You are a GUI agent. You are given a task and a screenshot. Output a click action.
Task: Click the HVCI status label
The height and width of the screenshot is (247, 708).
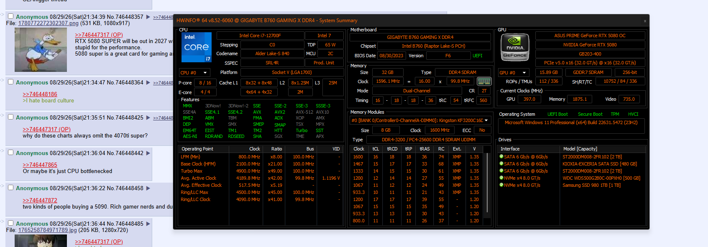(x=633, y=115)
